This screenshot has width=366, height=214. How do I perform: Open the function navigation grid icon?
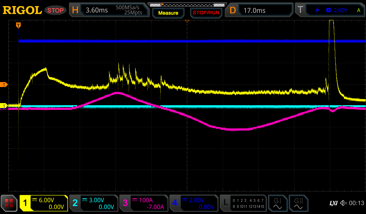9,203
